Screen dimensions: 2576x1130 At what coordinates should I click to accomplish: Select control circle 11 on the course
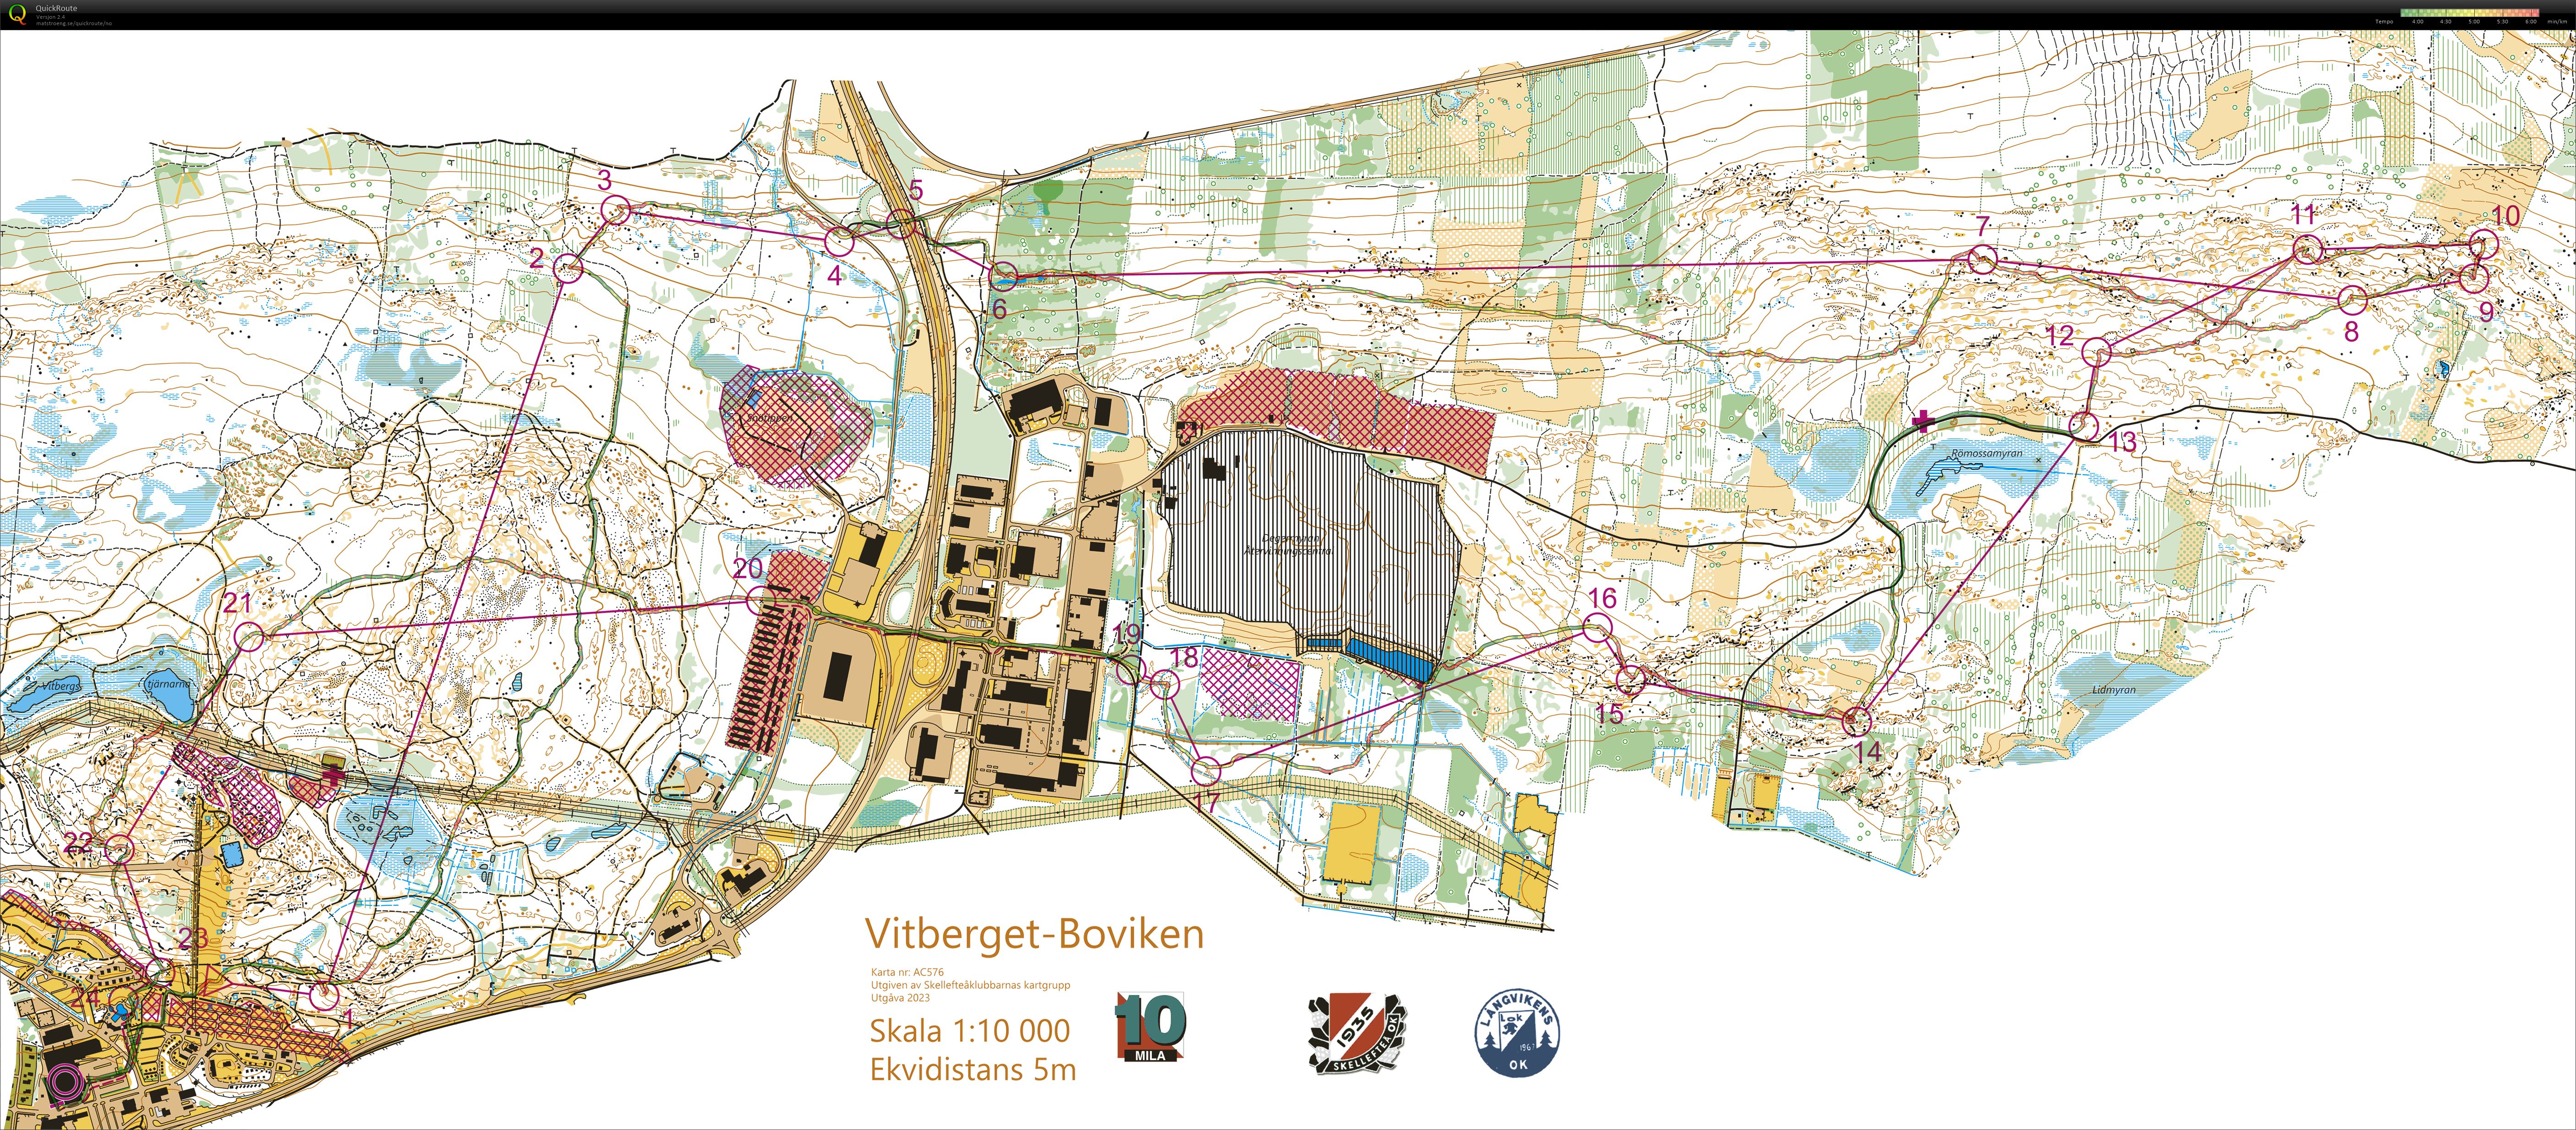(2307, 250)
